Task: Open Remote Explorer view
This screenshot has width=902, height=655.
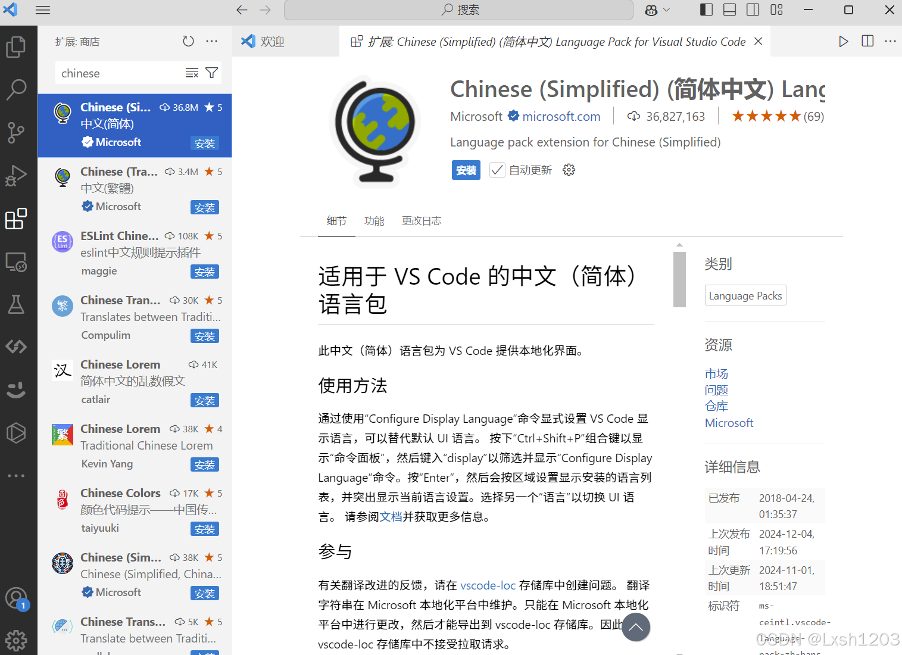Action: click(16, 261)
